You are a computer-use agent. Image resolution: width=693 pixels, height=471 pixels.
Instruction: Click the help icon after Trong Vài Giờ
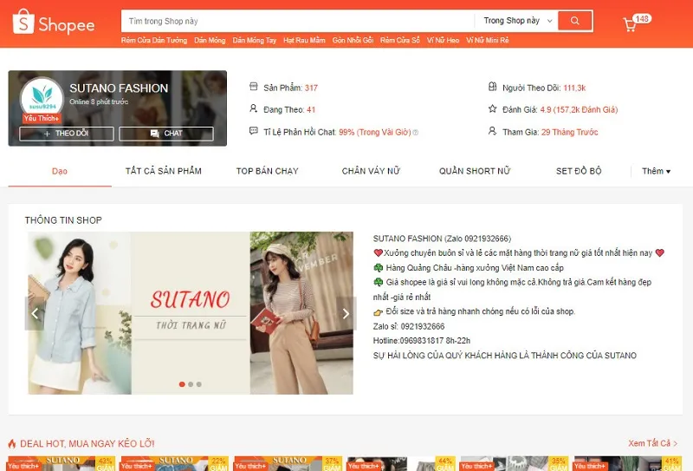[416, 133]
